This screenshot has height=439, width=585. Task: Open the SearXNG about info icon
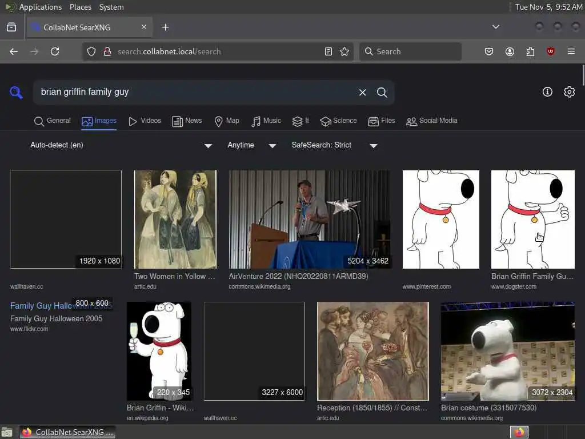[547, 92]
